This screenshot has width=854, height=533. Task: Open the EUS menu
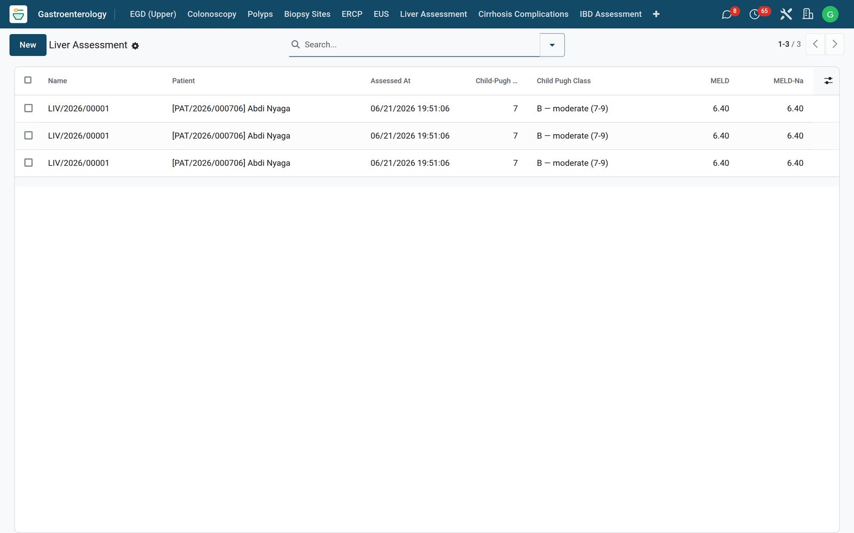pyautogui.click(x=381, y=14)
